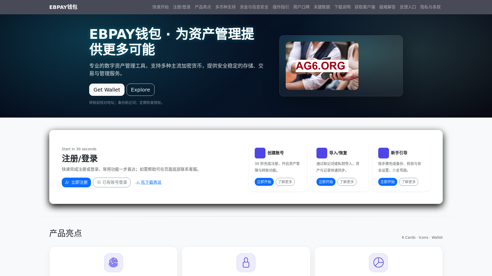
Task: Click the 新手引导 card title
Action: tap(399, 153)
